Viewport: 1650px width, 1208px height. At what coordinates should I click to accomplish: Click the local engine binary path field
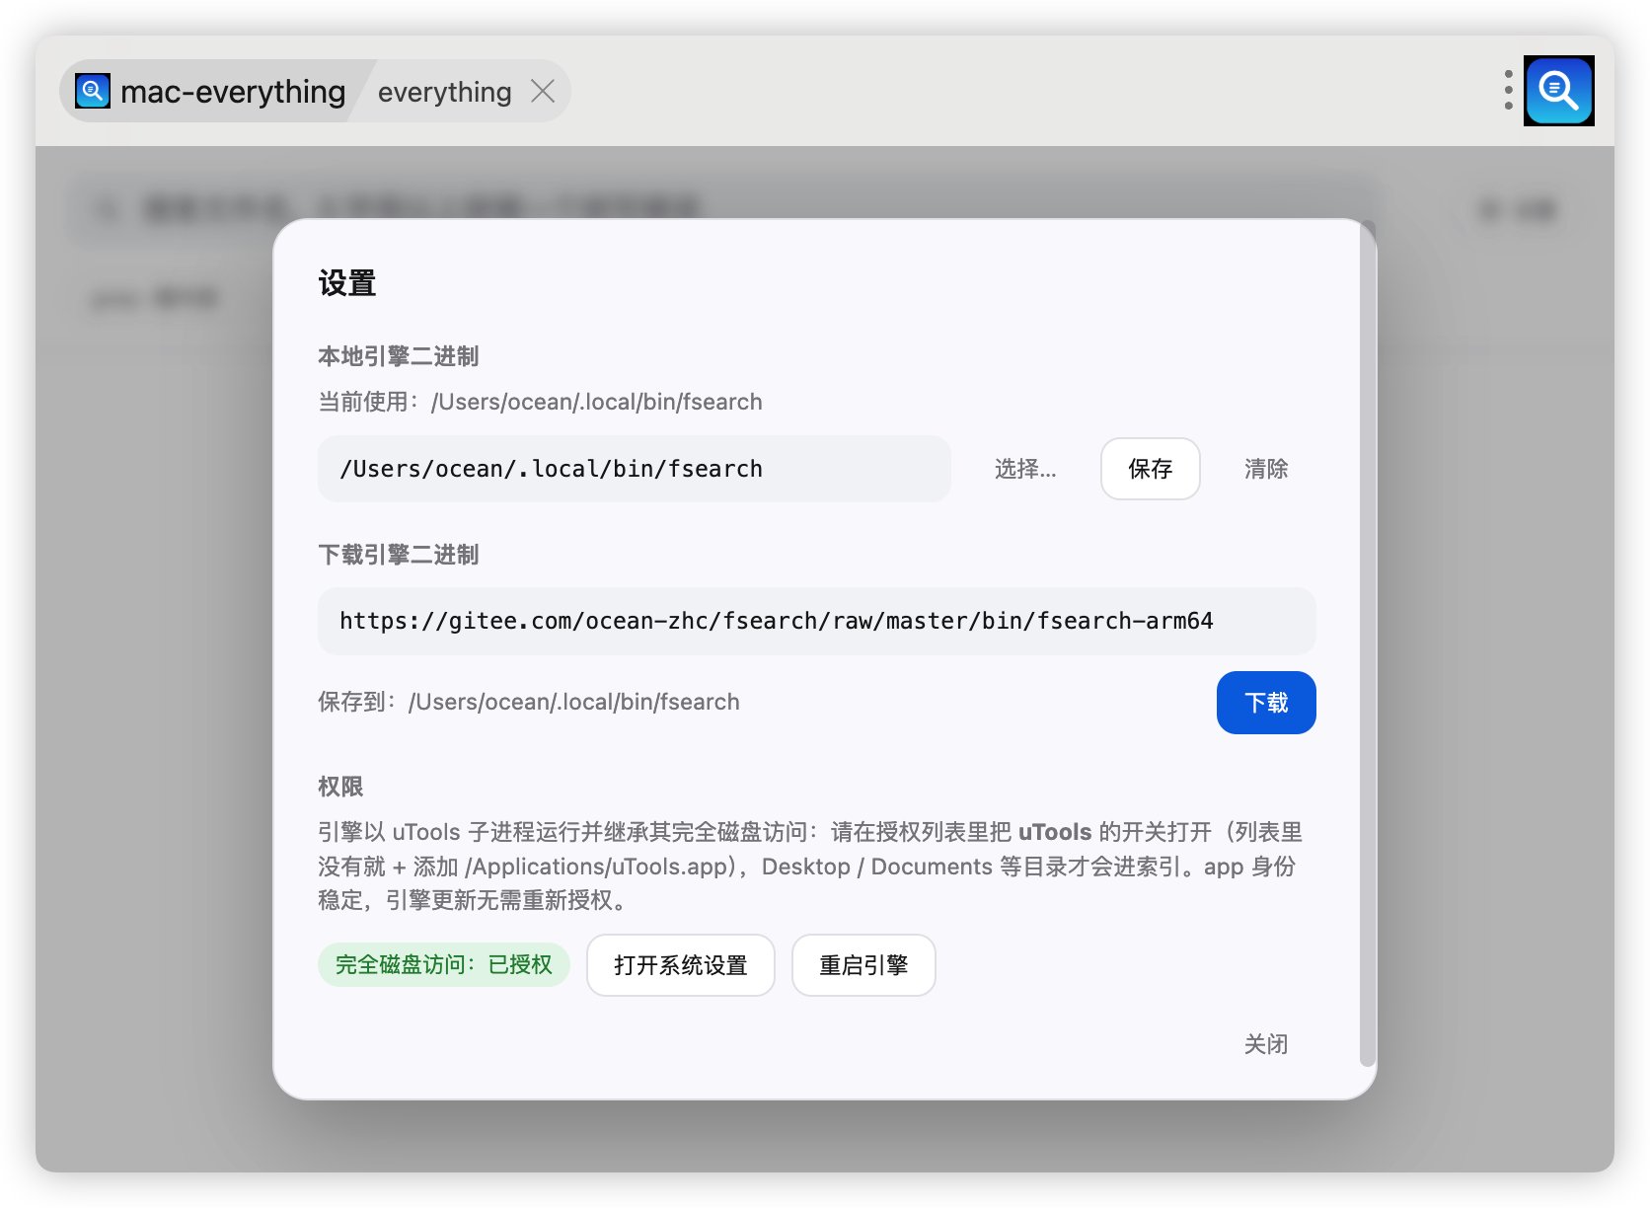coord(634,469)
